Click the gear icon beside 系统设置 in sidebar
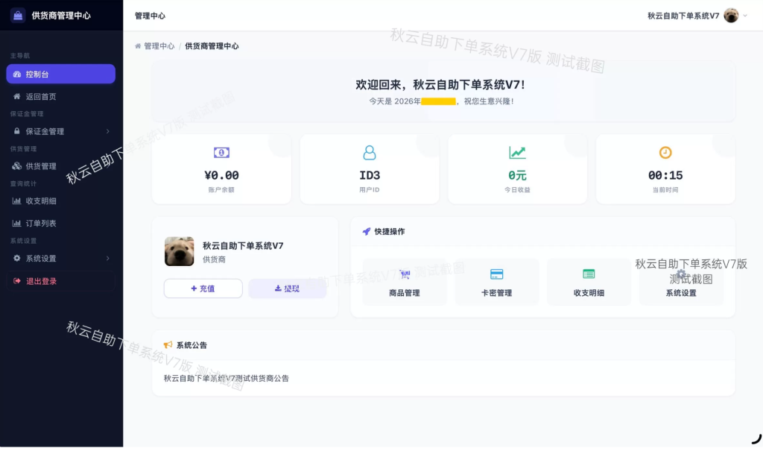763x451 pixels. 16,258
